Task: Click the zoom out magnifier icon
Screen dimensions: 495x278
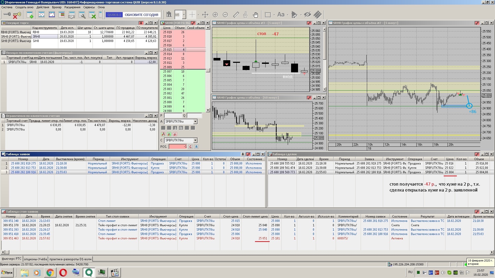Action: tap(225, 15)
